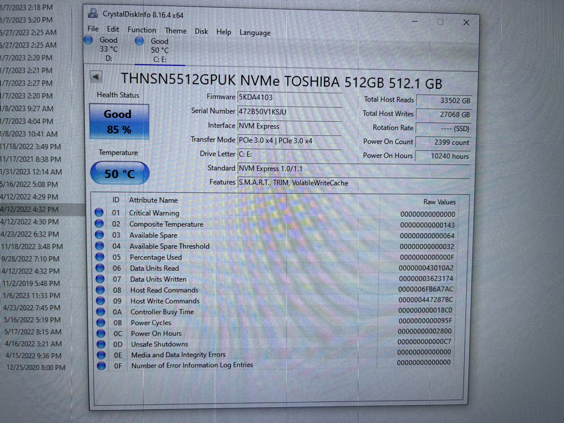
Task: Click status orb for Controller Busy Time
Action: 101,311
